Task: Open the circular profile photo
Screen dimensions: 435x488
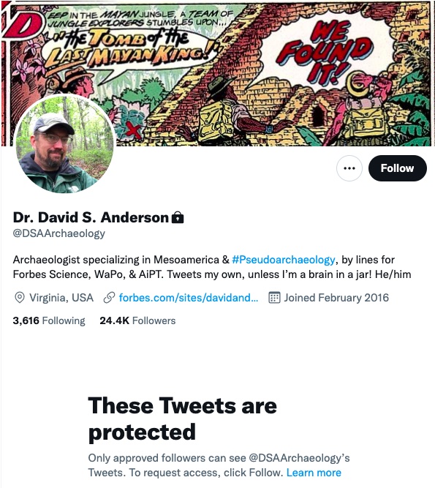Action: click(64, 143)
